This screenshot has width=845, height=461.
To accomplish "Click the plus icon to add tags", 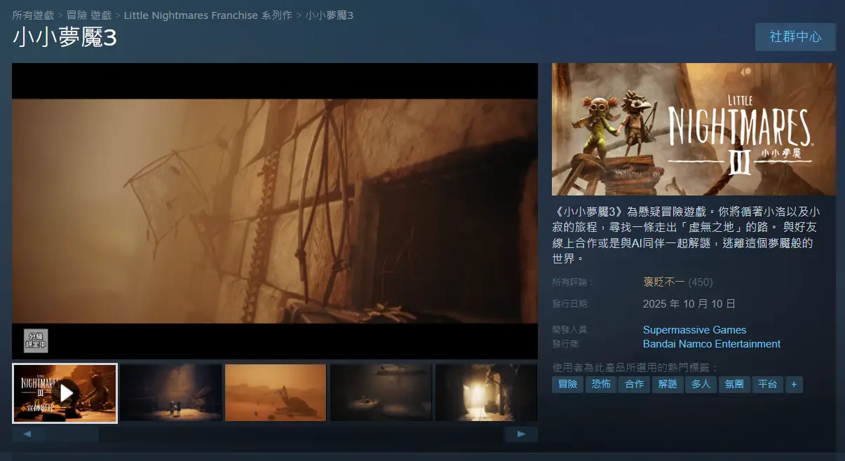I will [794, 385].
